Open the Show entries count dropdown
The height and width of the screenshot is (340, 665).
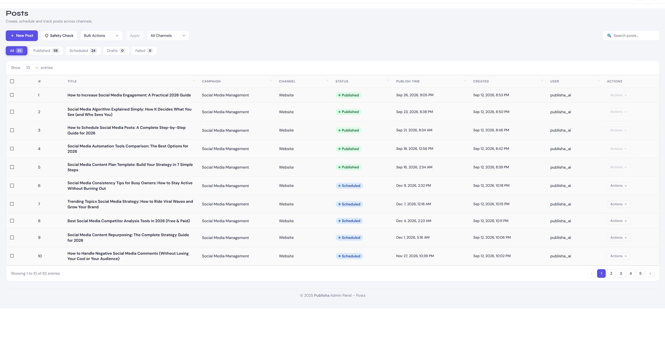point(31,68)
